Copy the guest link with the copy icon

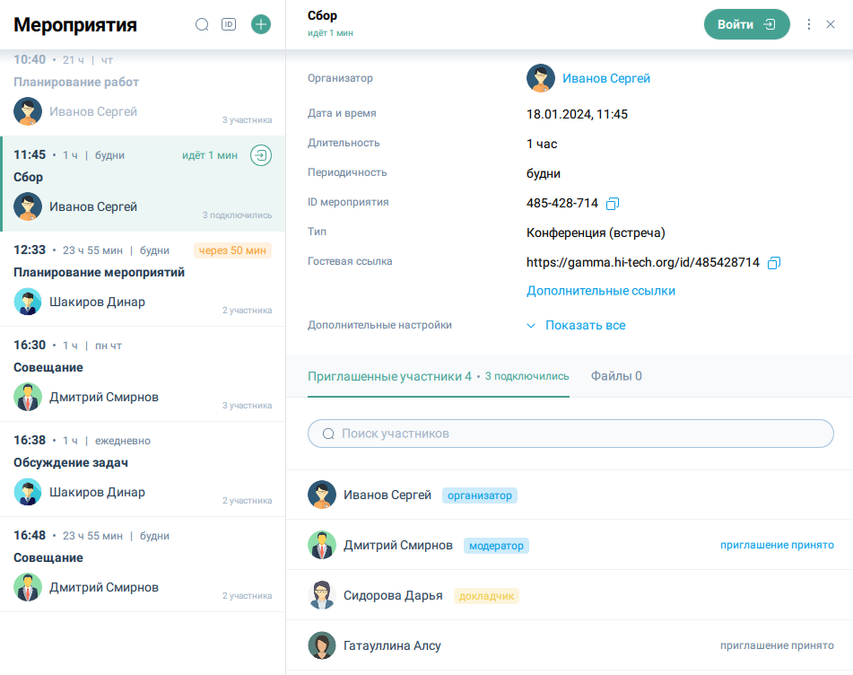(x=774, y=262)
